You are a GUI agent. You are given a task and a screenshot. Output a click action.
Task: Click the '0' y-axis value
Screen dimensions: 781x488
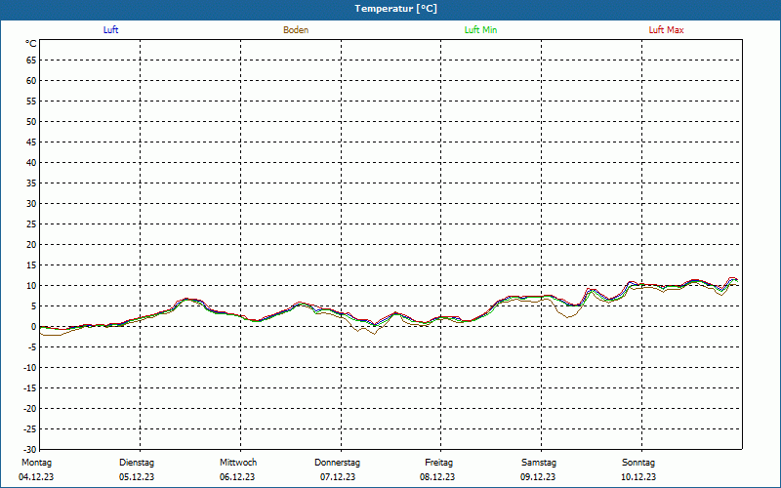34,327
